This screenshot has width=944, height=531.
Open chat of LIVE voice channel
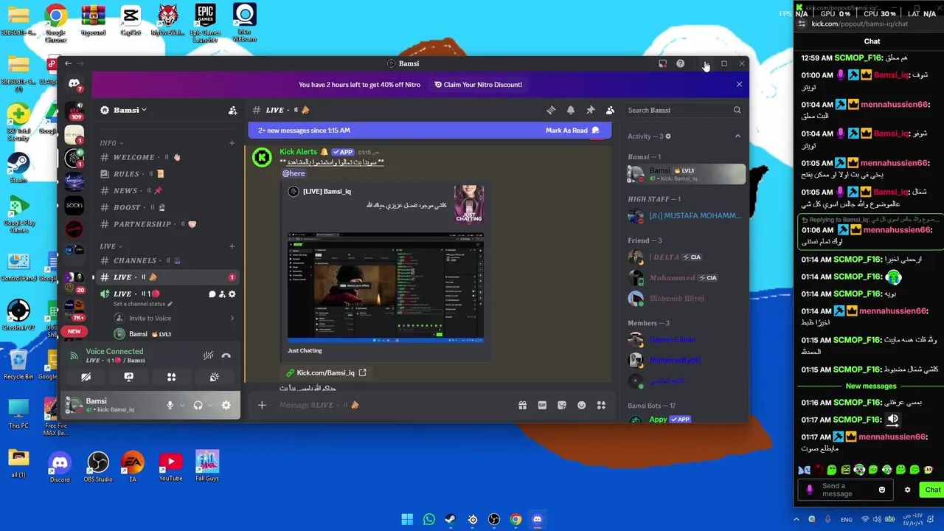[212, 294]
